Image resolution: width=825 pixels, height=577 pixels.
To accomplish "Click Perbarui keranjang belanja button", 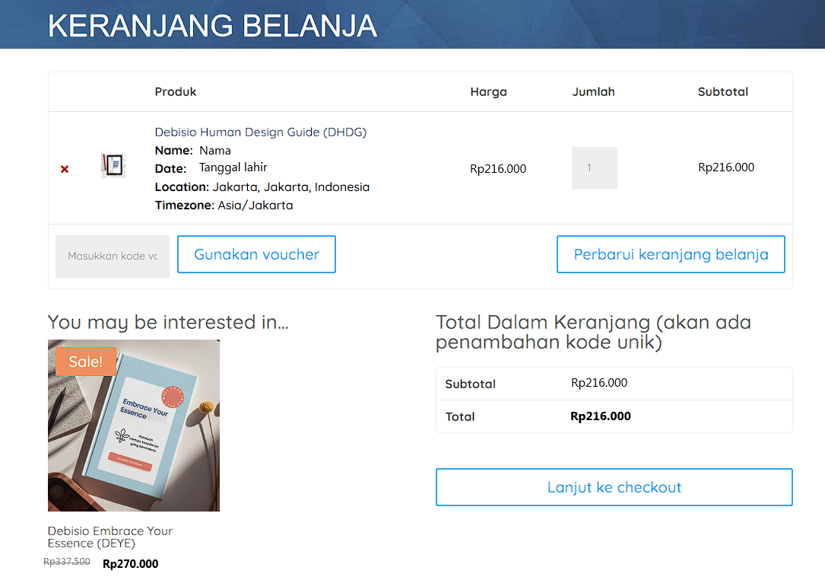I will pyautogui.click(x=671, y=254).
